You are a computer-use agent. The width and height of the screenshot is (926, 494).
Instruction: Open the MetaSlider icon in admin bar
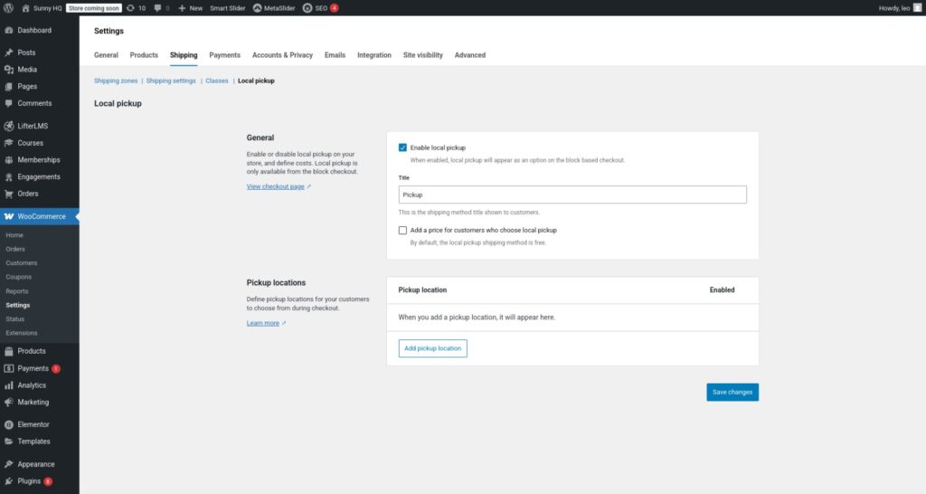tap(258, 8)
